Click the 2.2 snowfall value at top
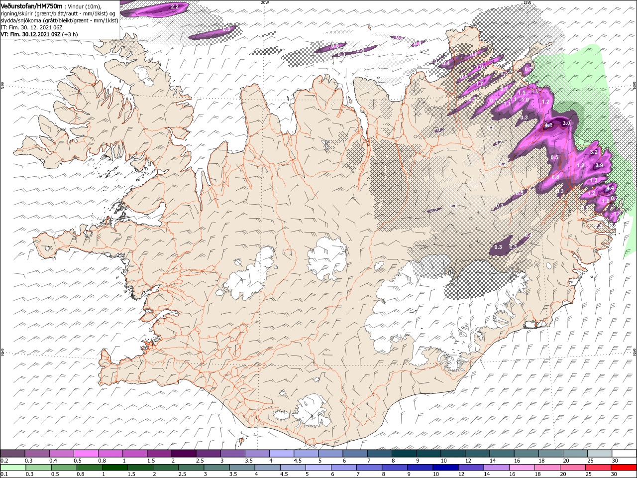 pos(175,7)
